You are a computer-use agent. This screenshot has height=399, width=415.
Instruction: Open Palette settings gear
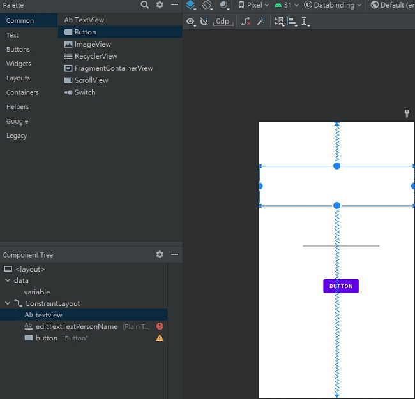(160, 5)
